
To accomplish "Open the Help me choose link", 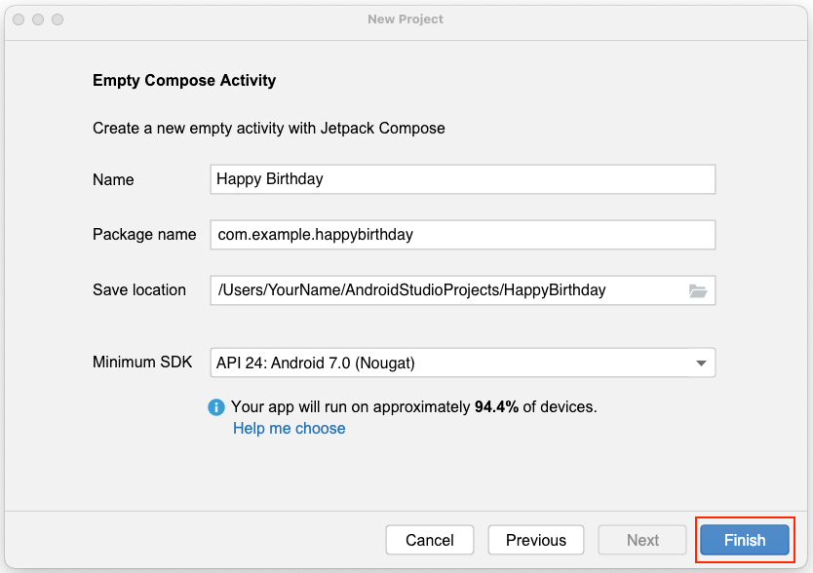I will pos(289,429).
